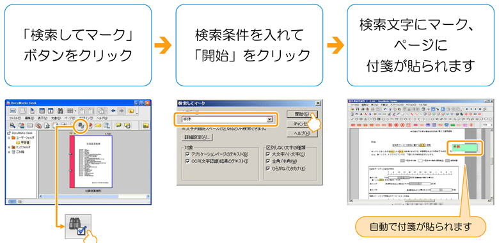This screenshot has width=499, height=243.
Task: Click the binoculars search icon in Desk toolbar
Action: coord(60,111)
